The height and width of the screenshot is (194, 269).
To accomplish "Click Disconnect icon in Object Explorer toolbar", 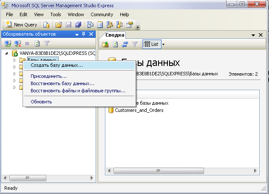I will pos(17,43).
